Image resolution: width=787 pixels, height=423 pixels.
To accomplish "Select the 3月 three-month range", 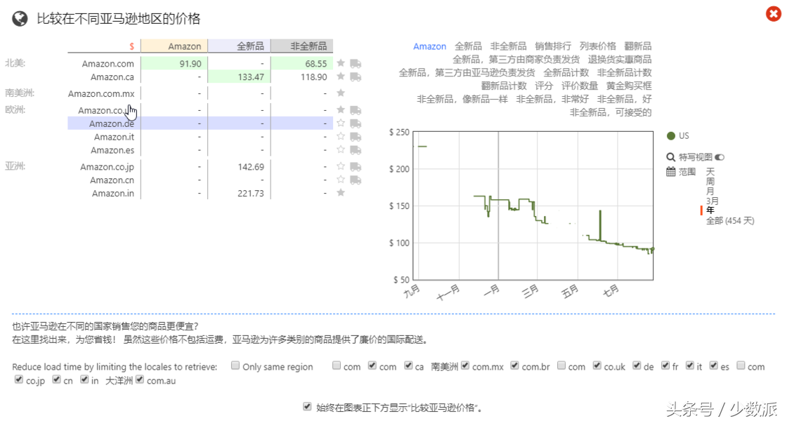I will 713,201.
